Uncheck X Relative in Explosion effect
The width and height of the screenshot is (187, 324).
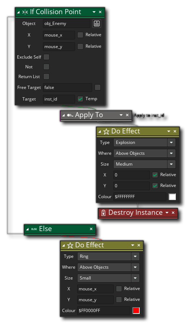tap(155, 175)
